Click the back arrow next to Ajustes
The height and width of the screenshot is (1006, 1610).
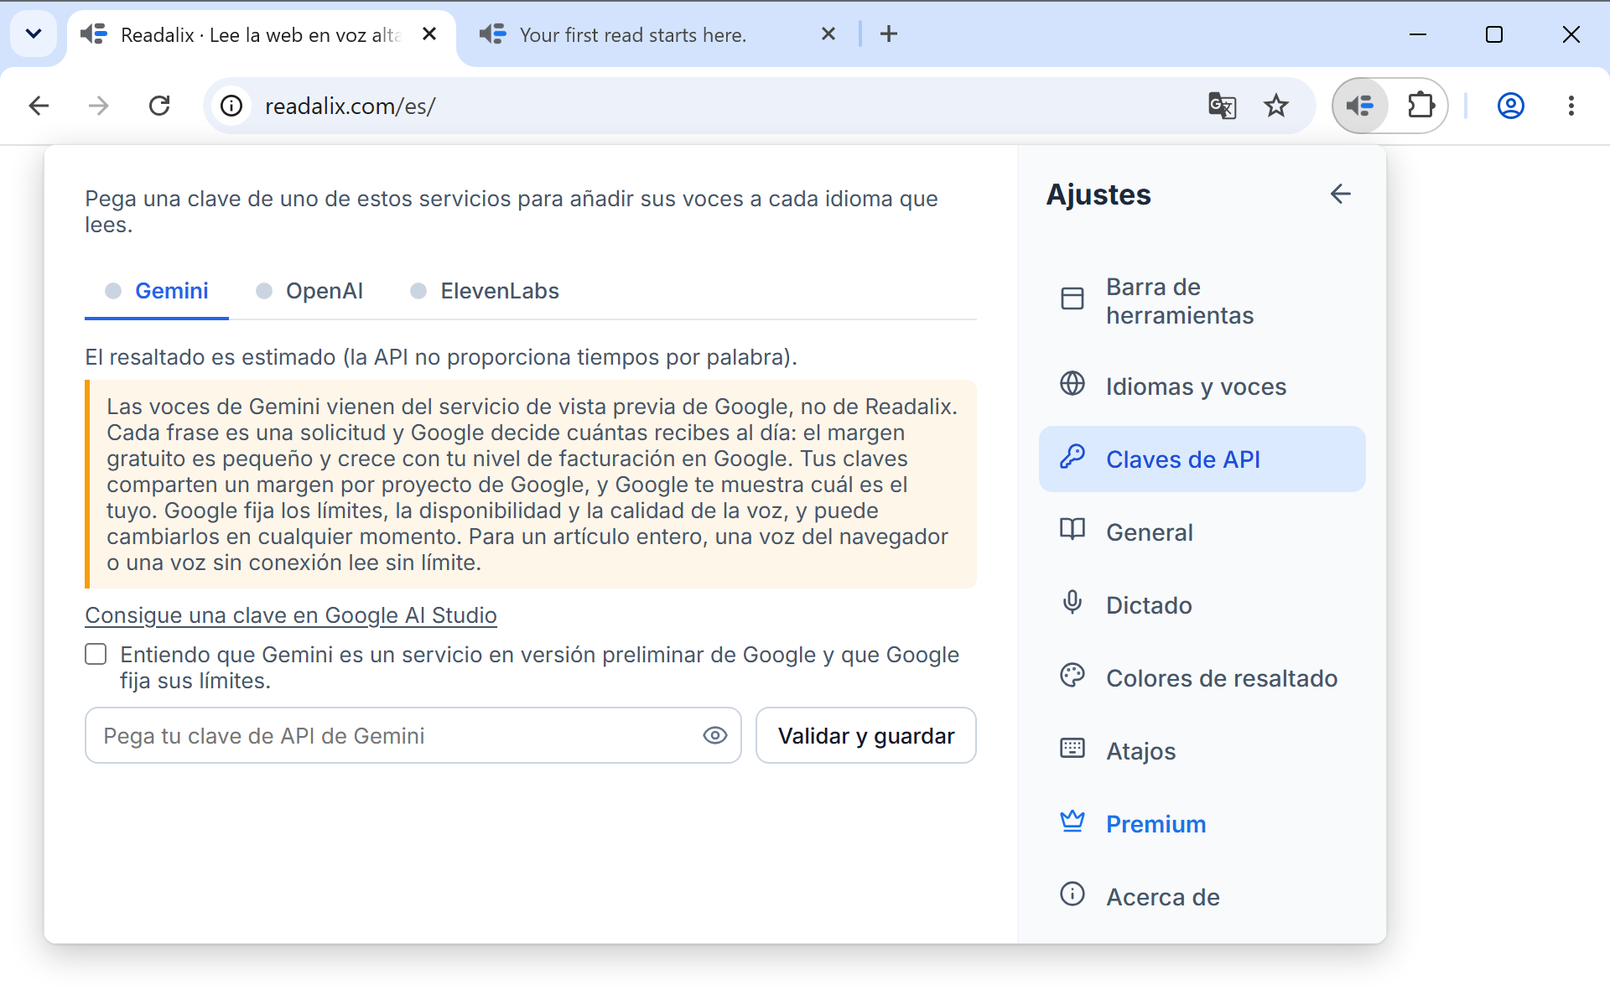pyautogui.click(x=1340, y=194)
